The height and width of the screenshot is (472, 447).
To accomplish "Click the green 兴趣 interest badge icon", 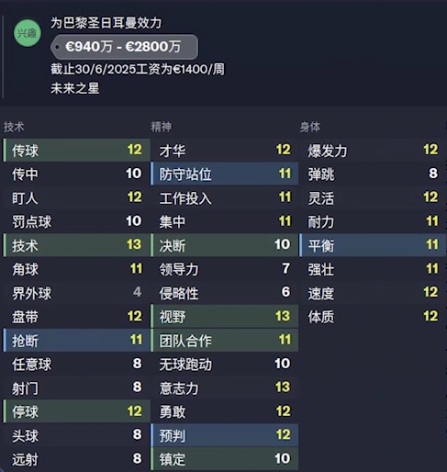I will pos(28,33).
